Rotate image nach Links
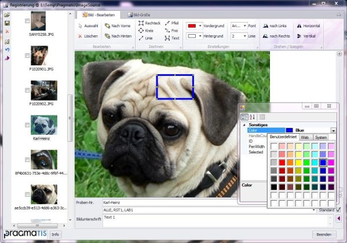 coord(275,26)
